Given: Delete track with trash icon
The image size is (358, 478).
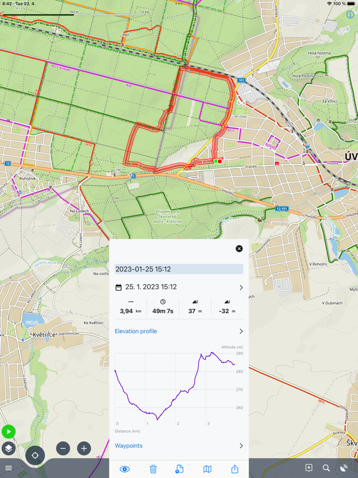Looking at the screenshot, I should (x=153, y=469).
